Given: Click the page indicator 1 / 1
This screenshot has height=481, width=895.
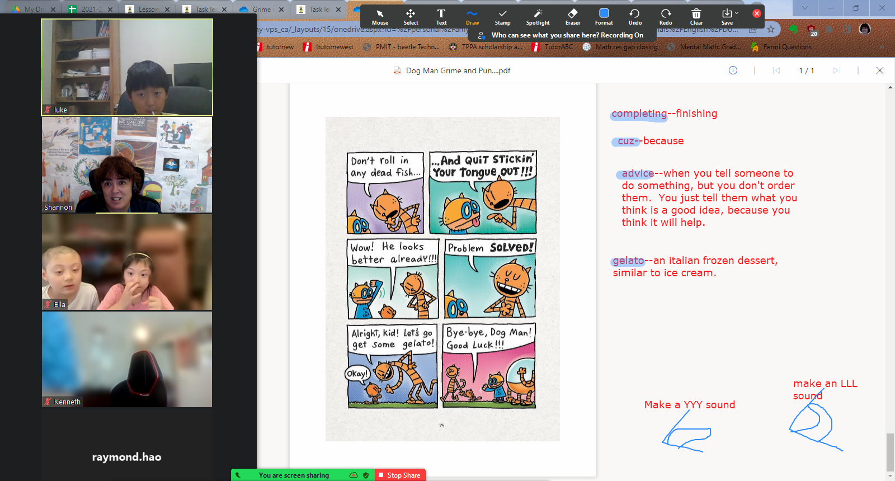Looking at the screenshot, I should click(806, 70).
